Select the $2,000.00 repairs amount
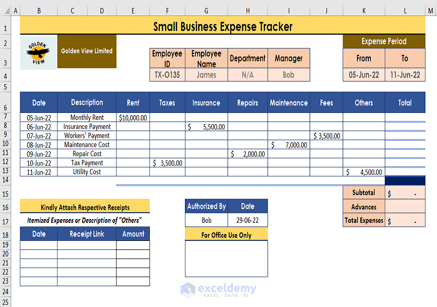The image size is (437, 307). [x=247, y=153]
